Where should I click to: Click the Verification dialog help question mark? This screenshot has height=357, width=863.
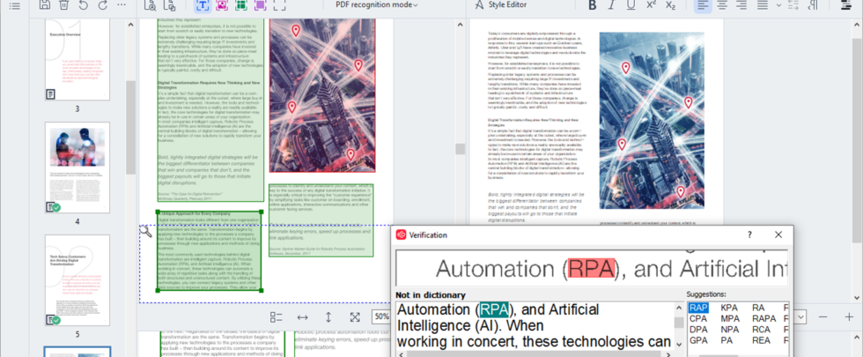[750, 235]
